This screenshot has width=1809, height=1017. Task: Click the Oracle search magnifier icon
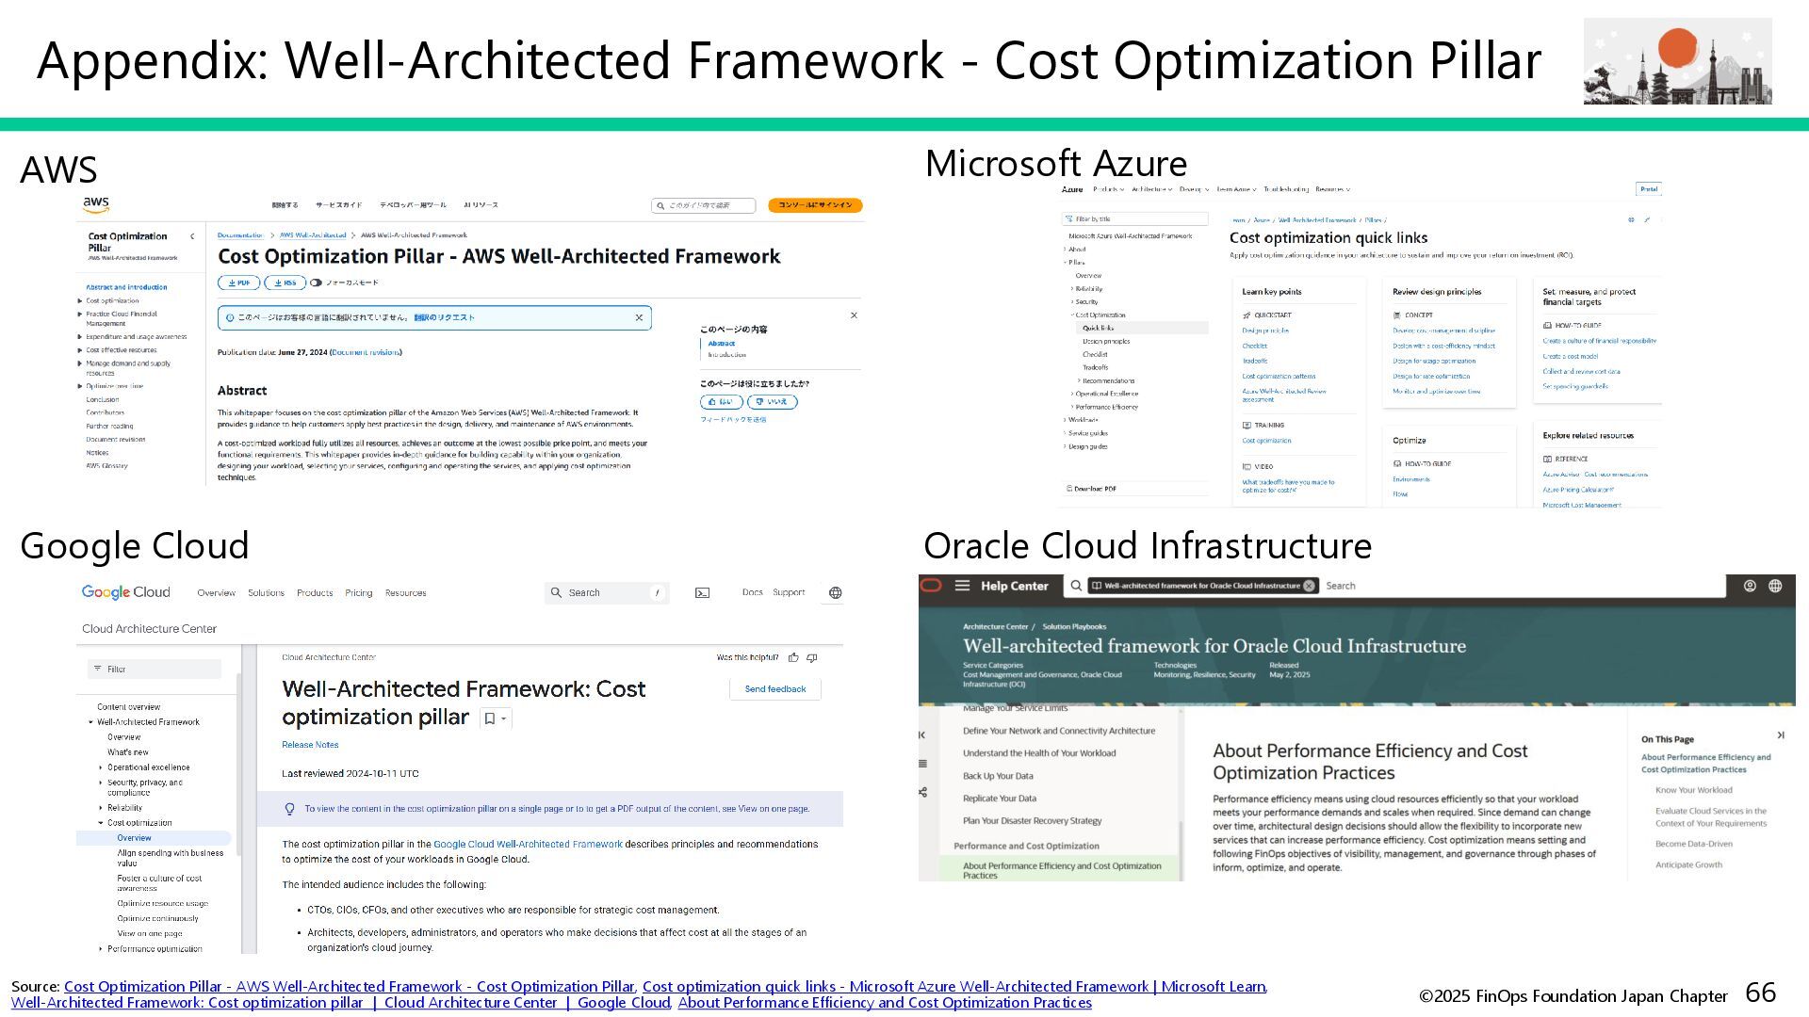(1076, 586)
